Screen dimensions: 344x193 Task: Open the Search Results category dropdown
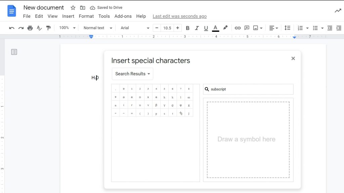[x=132, y=74]
